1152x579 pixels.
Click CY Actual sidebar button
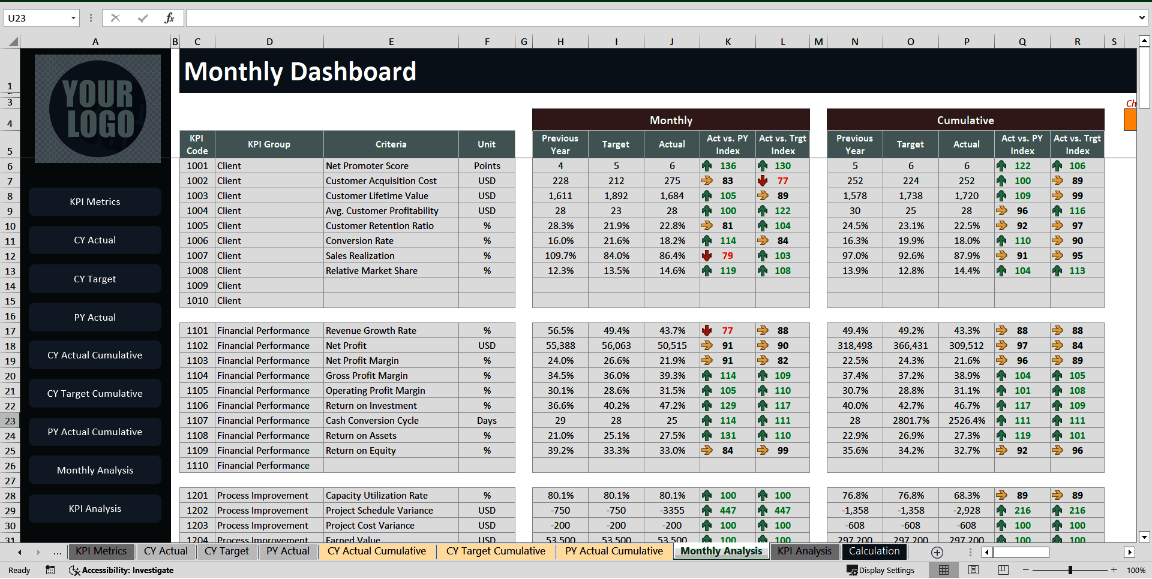[95, 240]
